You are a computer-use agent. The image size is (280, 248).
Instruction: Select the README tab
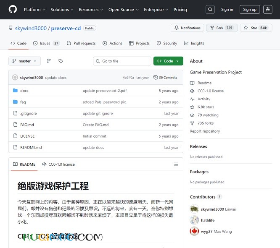point(24,164)
